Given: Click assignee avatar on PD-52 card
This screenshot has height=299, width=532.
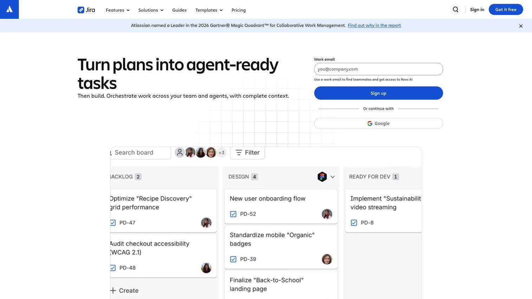Looking at the screenshot, I should 327,214.
